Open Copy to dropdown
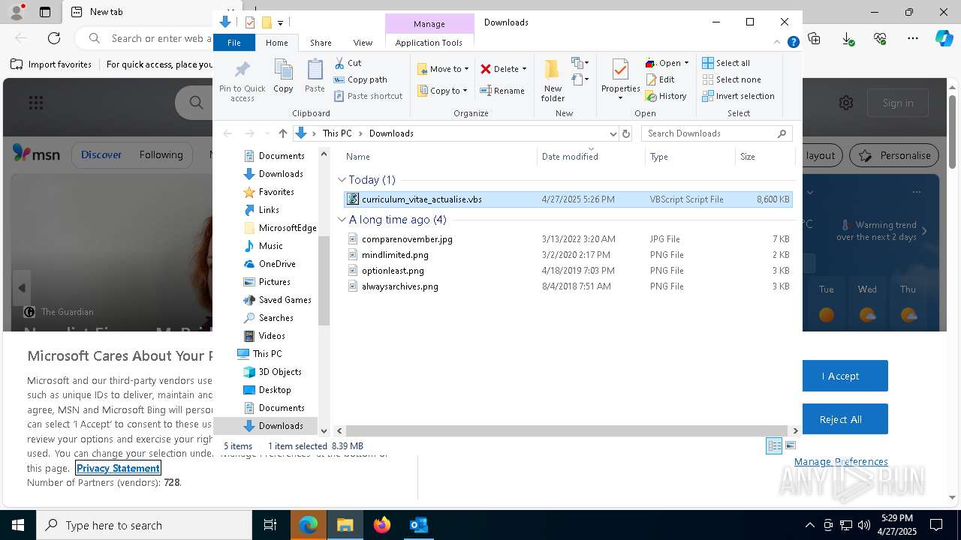Viewport: 961px width, 540px height. pyautogui.click(x=443, y=91)
